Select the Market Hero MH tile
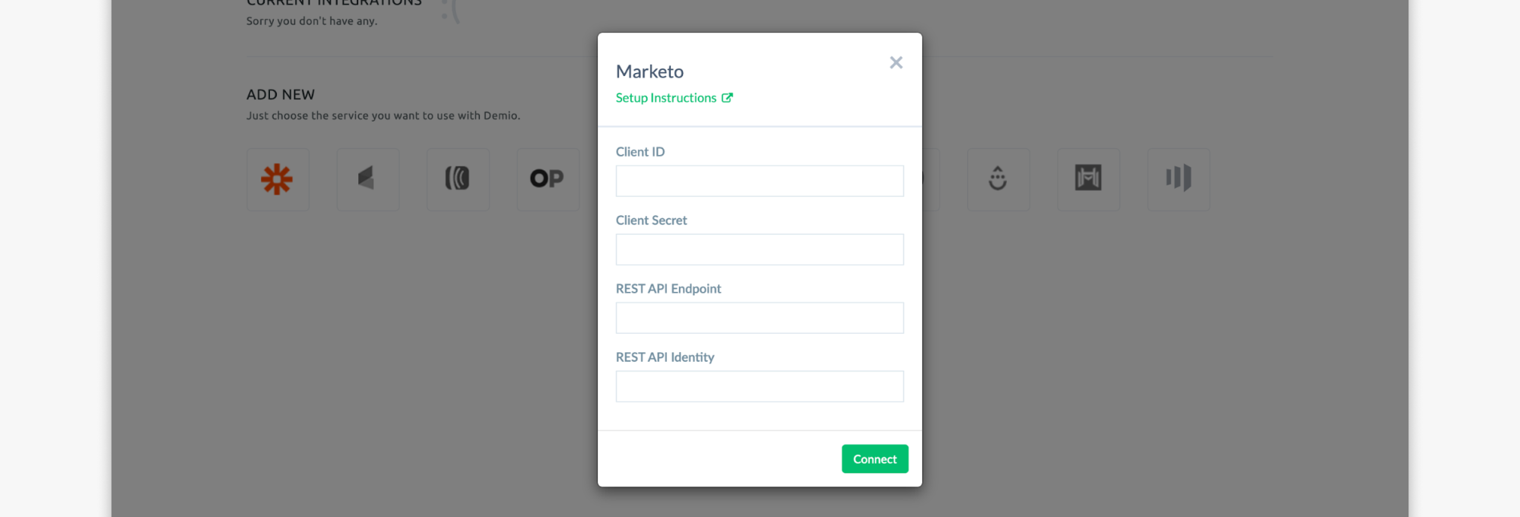Viewport: 1520px width, 517px height. tap(1088, 179)
